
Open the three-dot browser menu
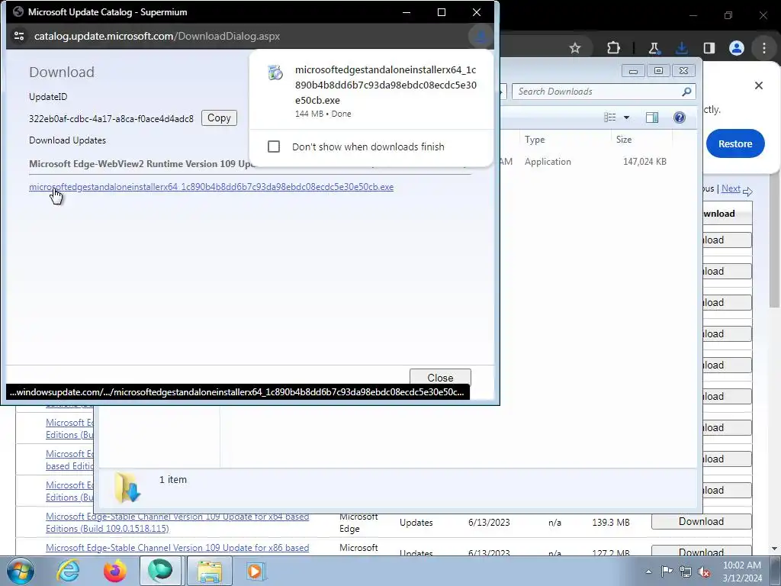[764, 48]
